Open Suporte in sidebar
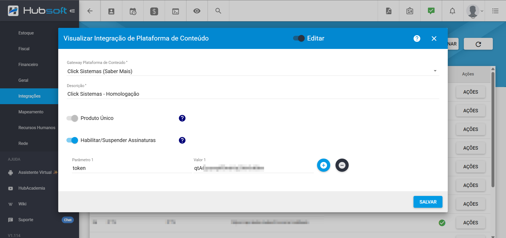Viewport: 506px width, 238px height. pos(26,220)
